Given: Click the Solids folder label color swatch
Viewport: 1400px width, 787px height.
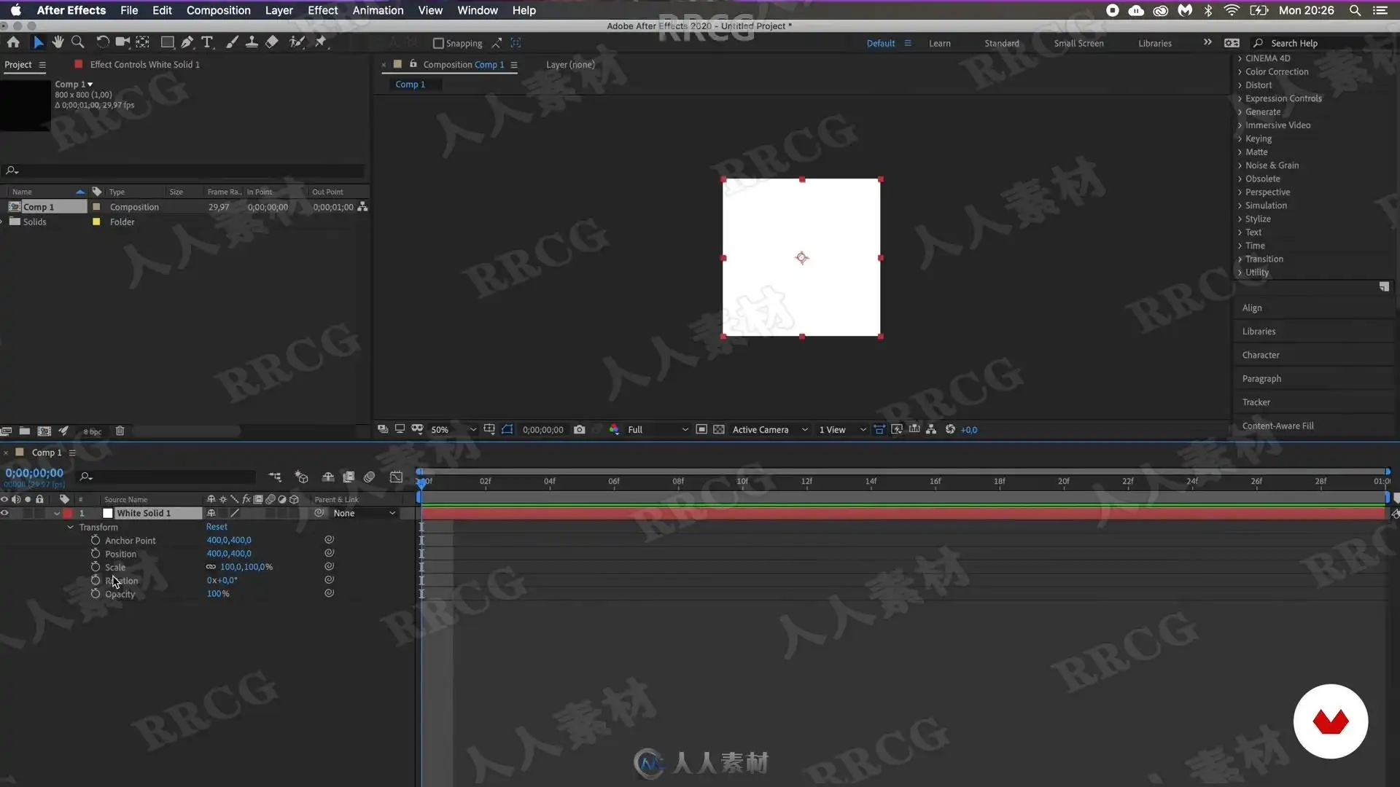Looking at the screenshot, I should click(x=96, y=222).
